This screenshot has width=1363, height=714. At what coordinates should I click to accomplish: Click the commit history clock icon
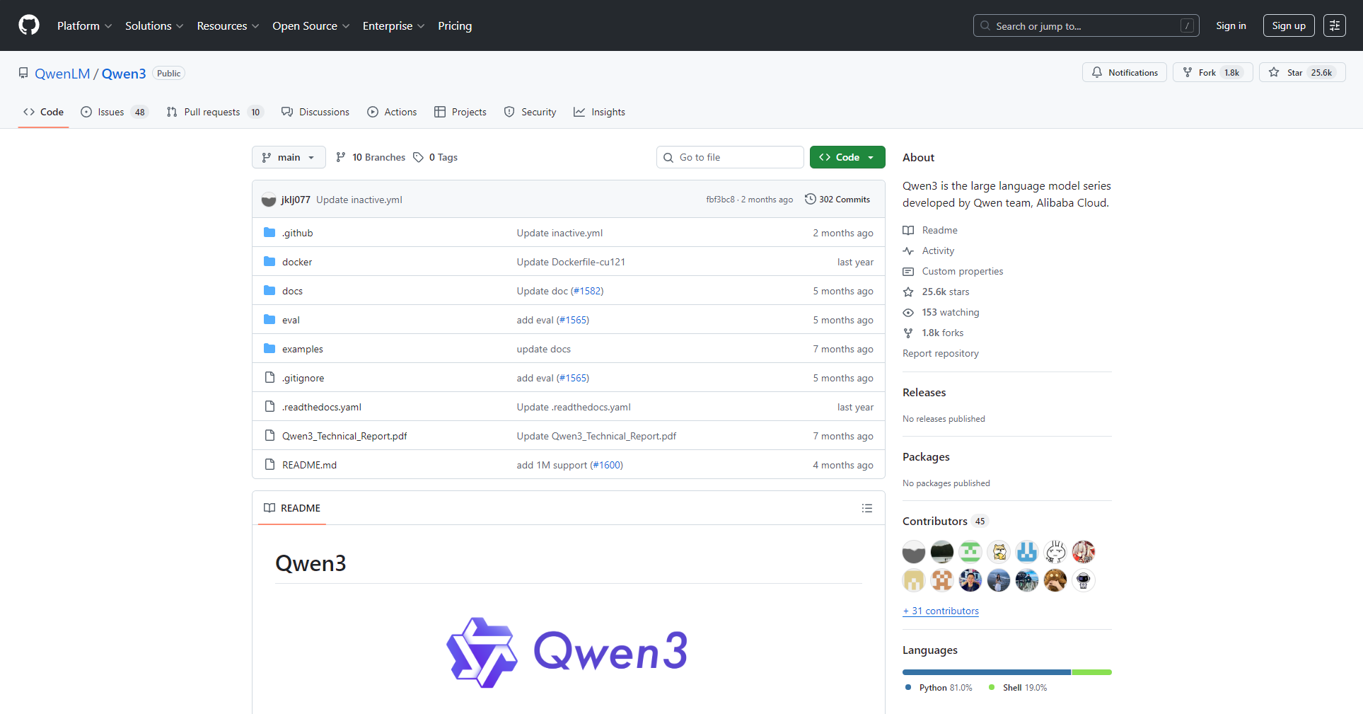click(810, 200)
